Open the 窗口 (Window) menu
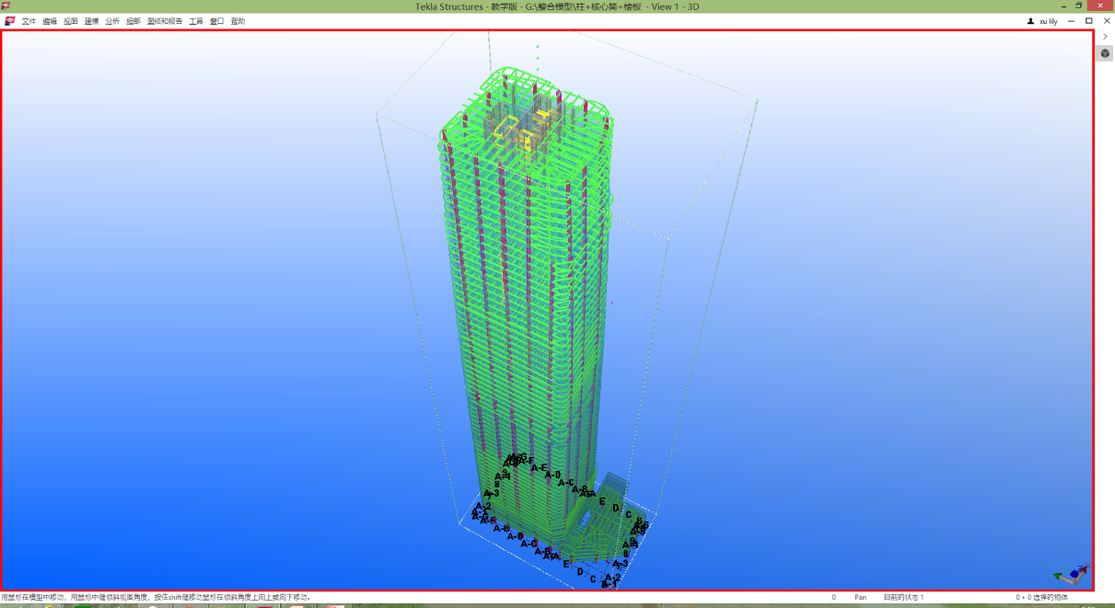1115x608 pixels. [217, 21]
